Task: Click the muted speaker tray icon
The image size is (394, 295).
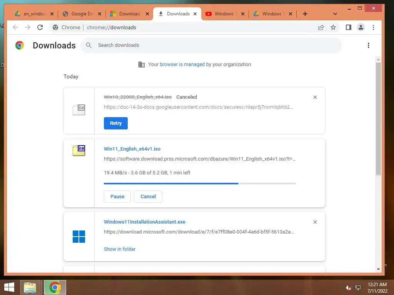Action: pos(348,288)
